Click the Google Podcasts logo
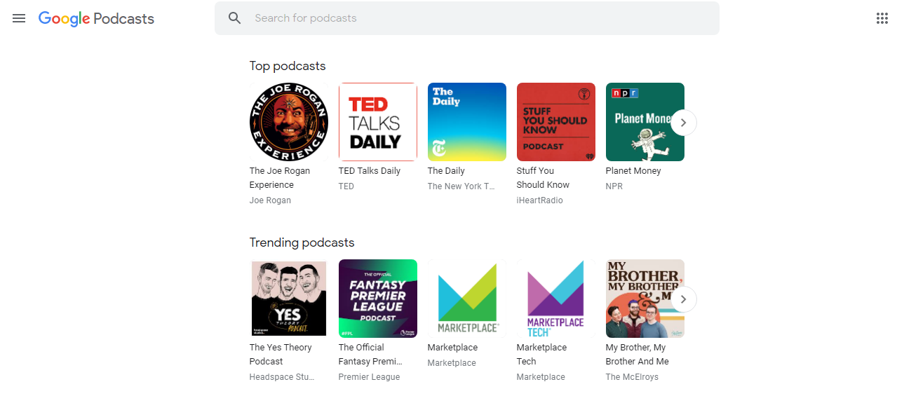 click(96, 19)
